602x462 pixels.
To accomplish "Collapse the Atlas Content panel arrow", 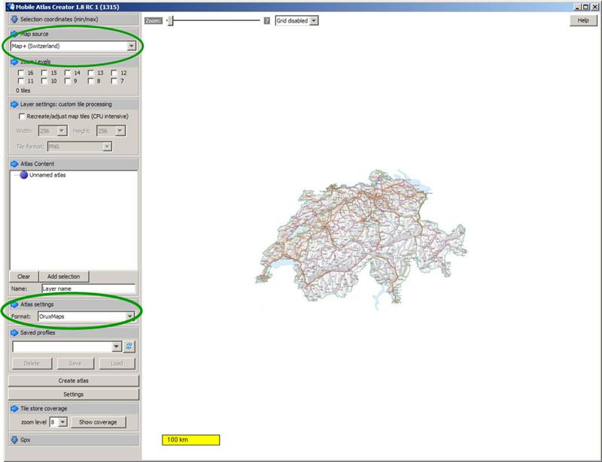I will pos(14,163).
